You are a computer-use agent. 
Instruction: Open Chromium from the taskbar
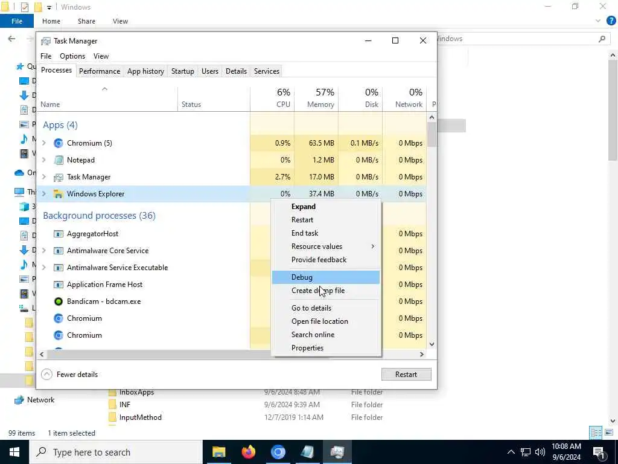pyautogui.click(x=278, y=452)
